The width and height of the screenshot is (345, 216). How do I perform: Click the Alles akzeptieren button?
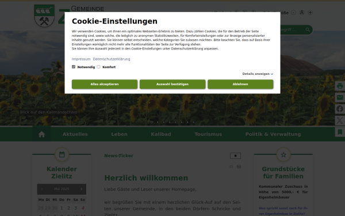[x=105, y=84]
